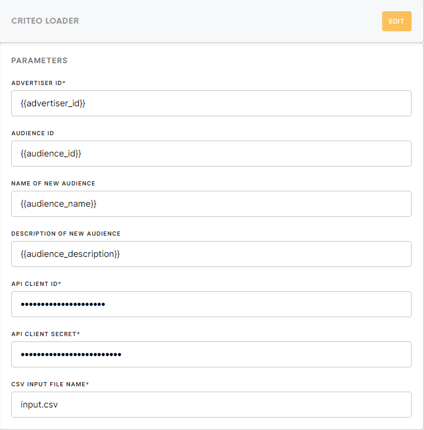The image size is (424, 430).
Task: Focus the Description of New Audience field
Action: click(x=211, y=254)
